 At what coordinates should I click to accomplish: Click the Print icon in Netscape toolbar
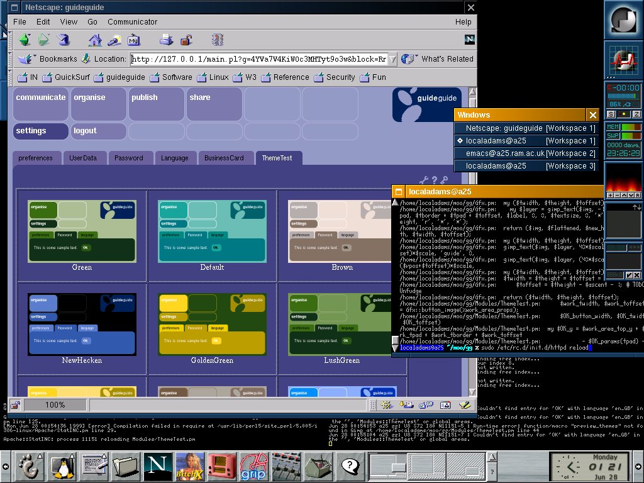tap(166, 40)
